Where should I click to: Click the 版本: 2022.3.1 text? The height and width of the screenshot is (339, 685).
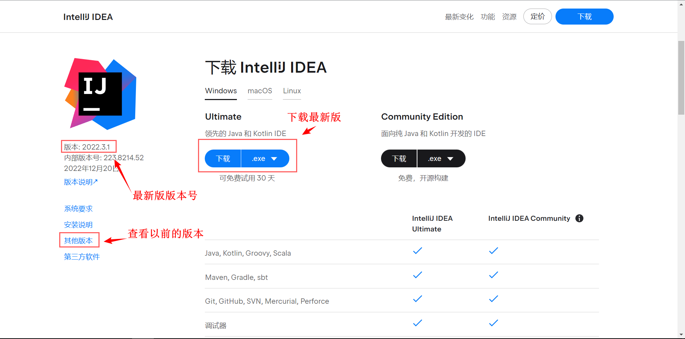click(x=87, y=147)
